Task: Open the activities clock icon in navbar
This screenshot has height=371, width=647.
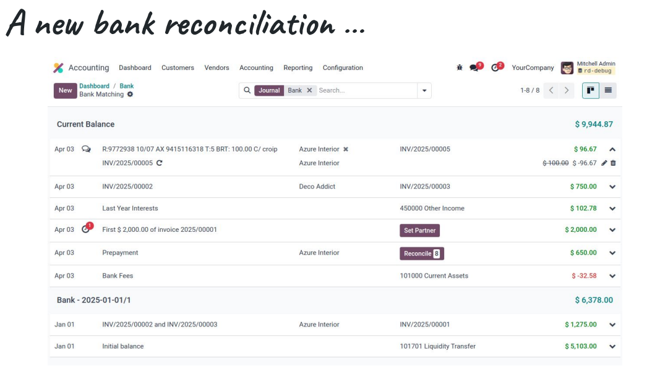Action: coord(495,67)
